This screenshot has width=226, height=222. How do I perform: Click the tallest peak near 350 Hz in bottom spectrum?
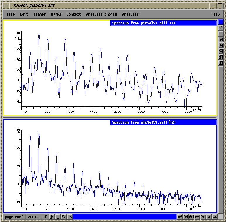pyautogui.click(x=39, y=134)
